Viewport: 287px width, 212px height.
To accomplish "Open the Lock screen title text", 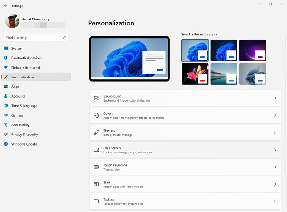I will [x=112, y=148].
